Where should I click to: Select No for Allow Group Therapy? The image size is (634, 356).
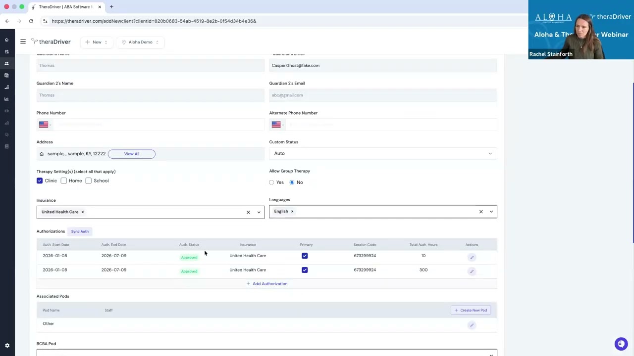pos(292,182)
